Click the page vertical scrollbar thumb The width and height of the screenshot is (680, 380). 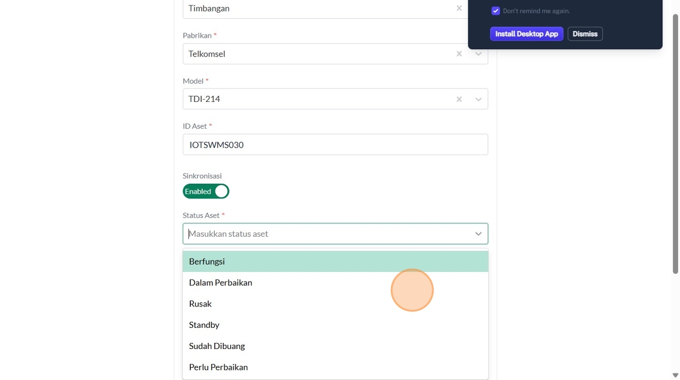(x=675, y=143)
